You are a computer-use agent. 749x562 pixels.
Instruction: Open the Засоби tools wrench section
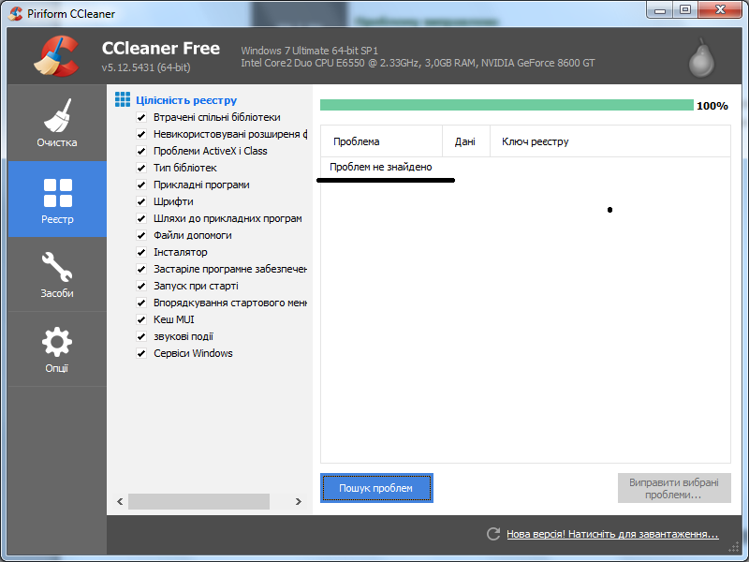[57, 274]
